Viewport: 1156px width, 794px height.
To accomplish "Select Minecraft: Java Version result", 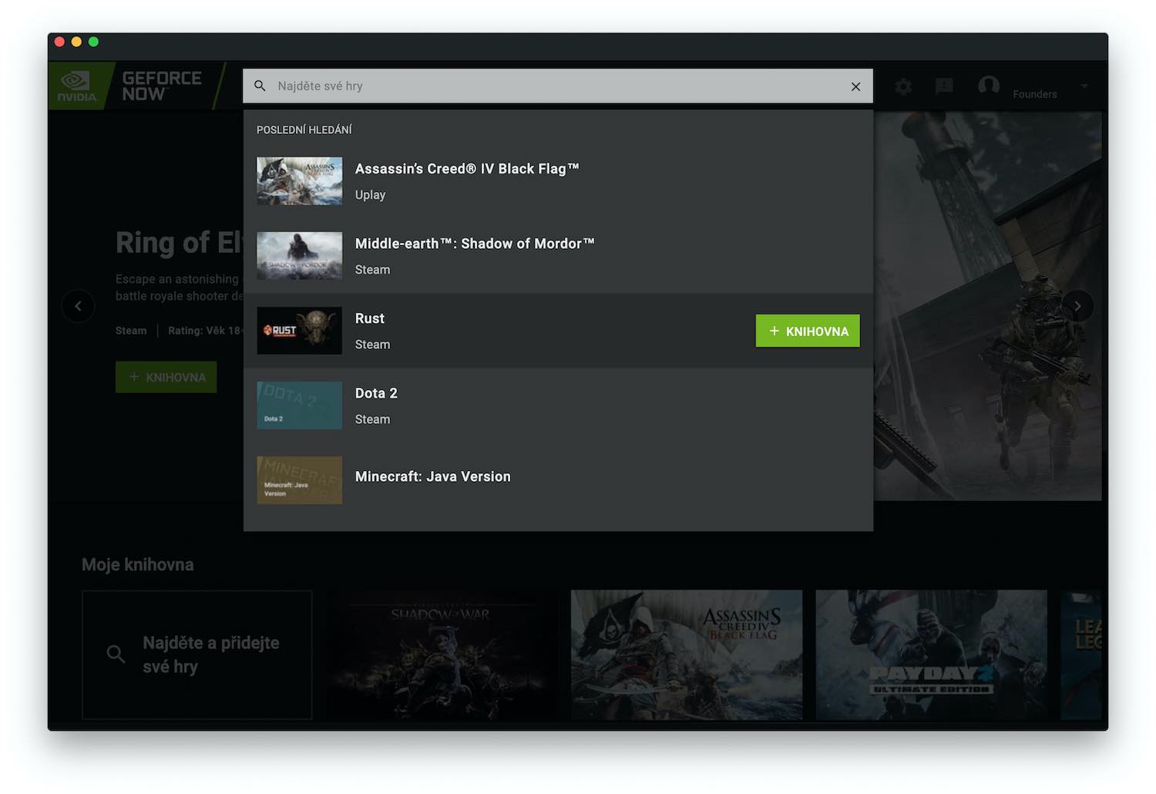I will click(x=558, y=480).
